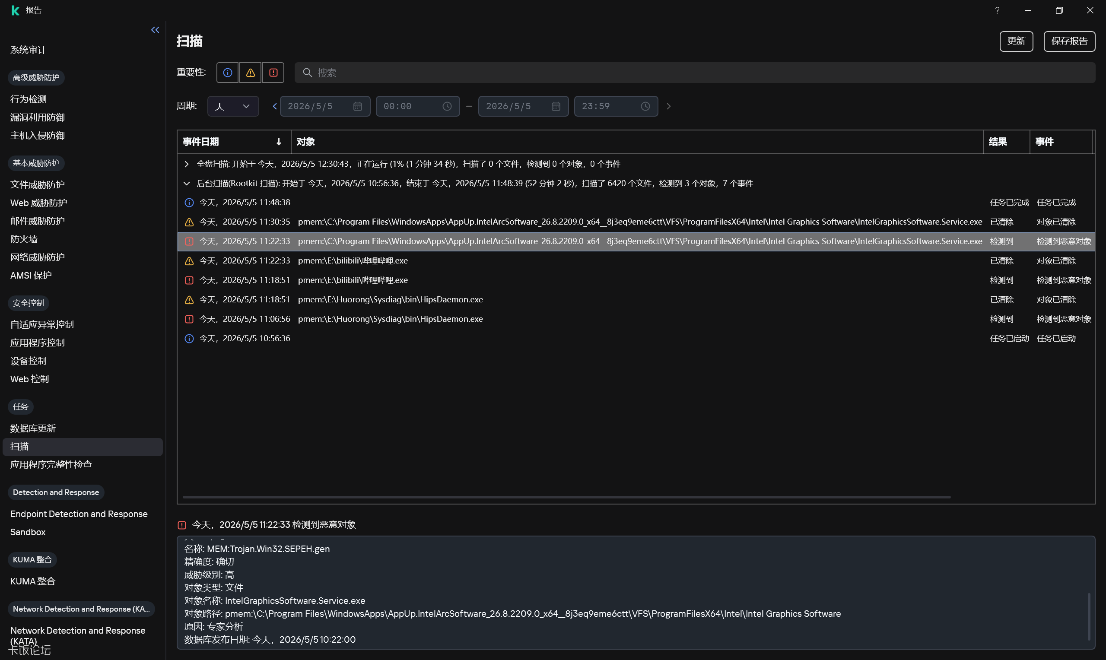Open 行为检测 report section
This screenshot has height=660, width=1106.
(29, 99)
